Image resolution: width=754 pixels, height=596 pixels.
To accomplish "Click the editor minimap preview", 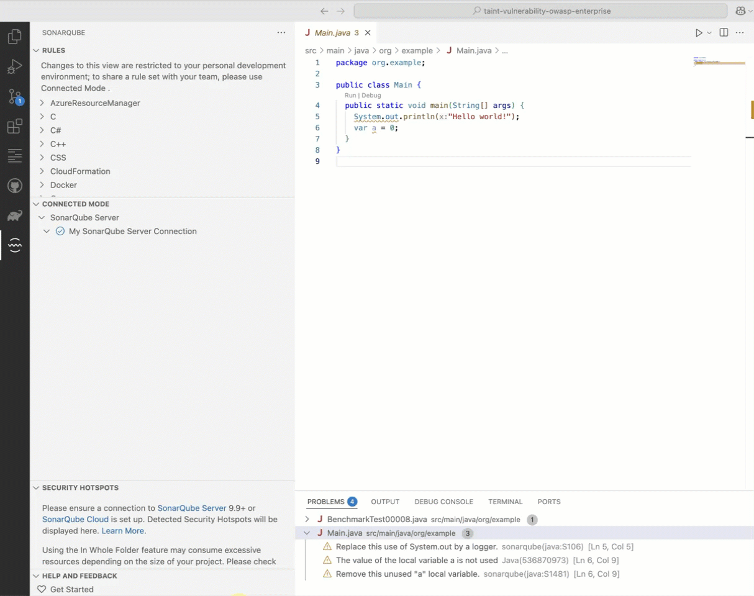I will tap(719, 61).
